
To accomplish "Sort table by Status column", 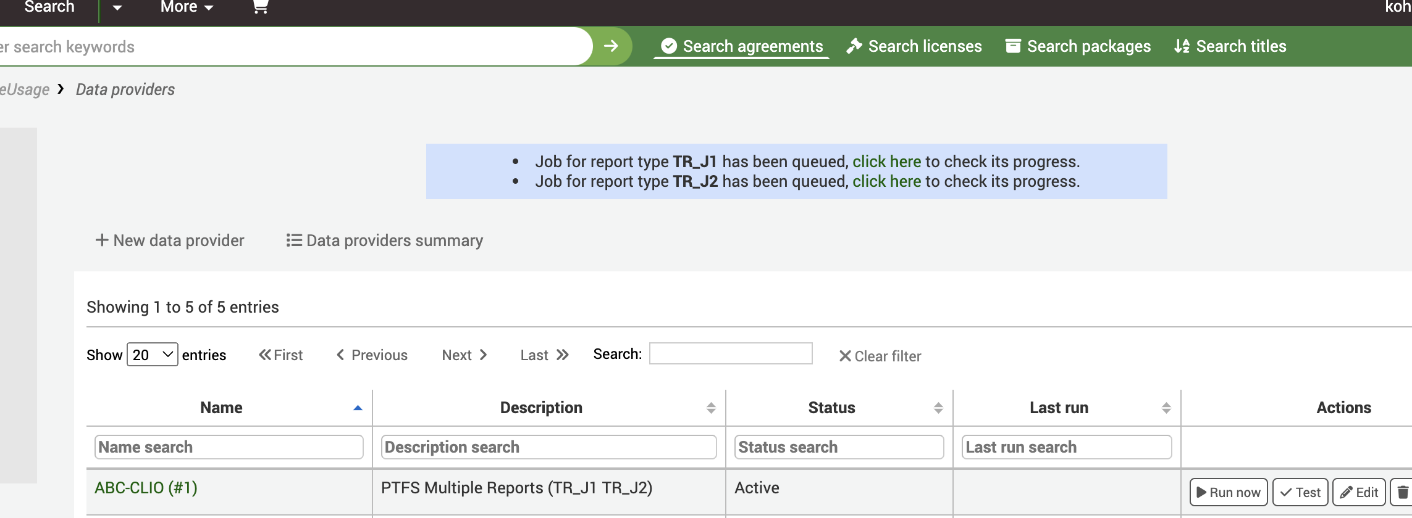I will tap(831, 408).
